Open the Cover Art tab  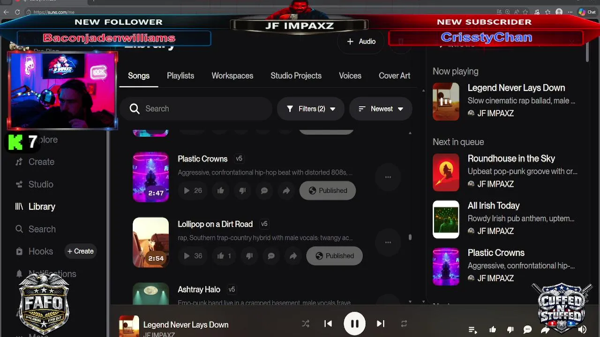point(394,76)
